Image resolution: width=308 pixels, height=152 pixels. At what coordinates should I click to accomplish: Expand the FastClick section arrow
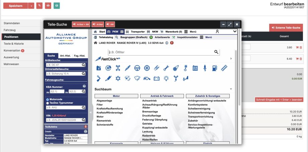coord(231,59)
